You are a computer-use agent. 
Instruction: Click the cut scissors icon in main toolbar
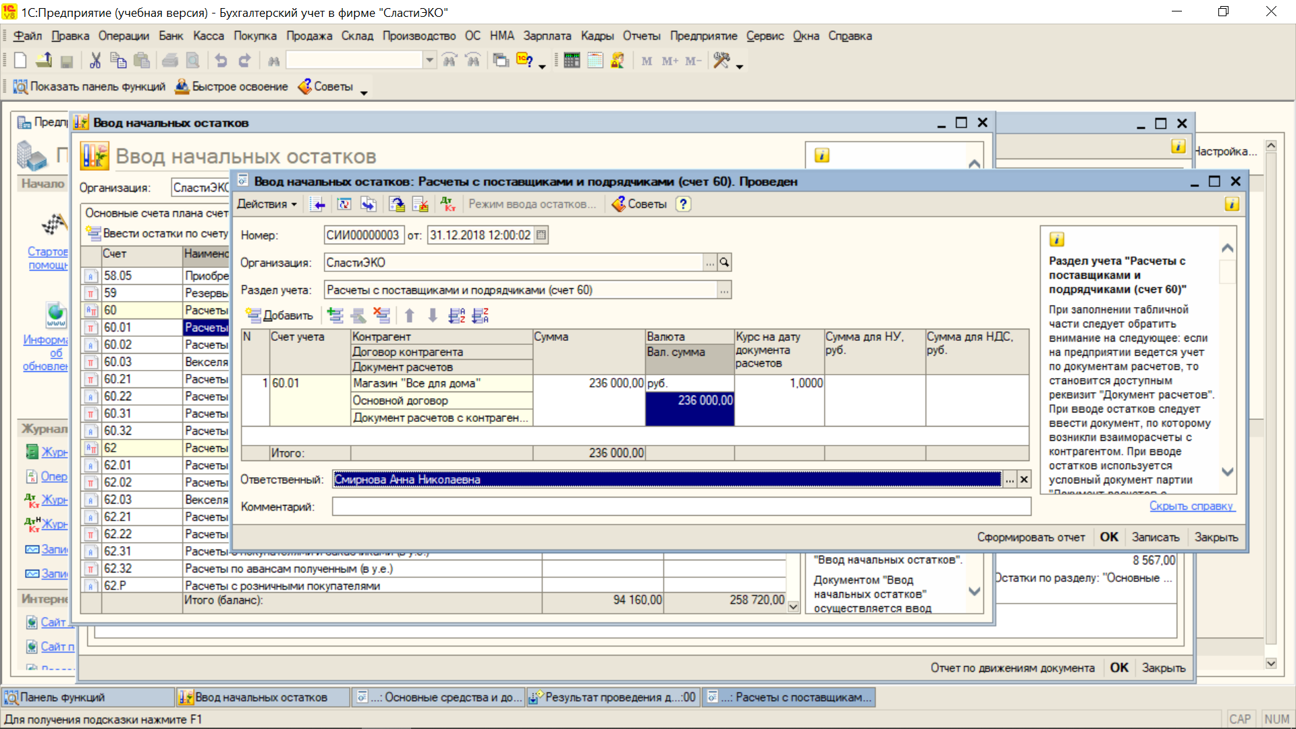(x=95, y=61)
